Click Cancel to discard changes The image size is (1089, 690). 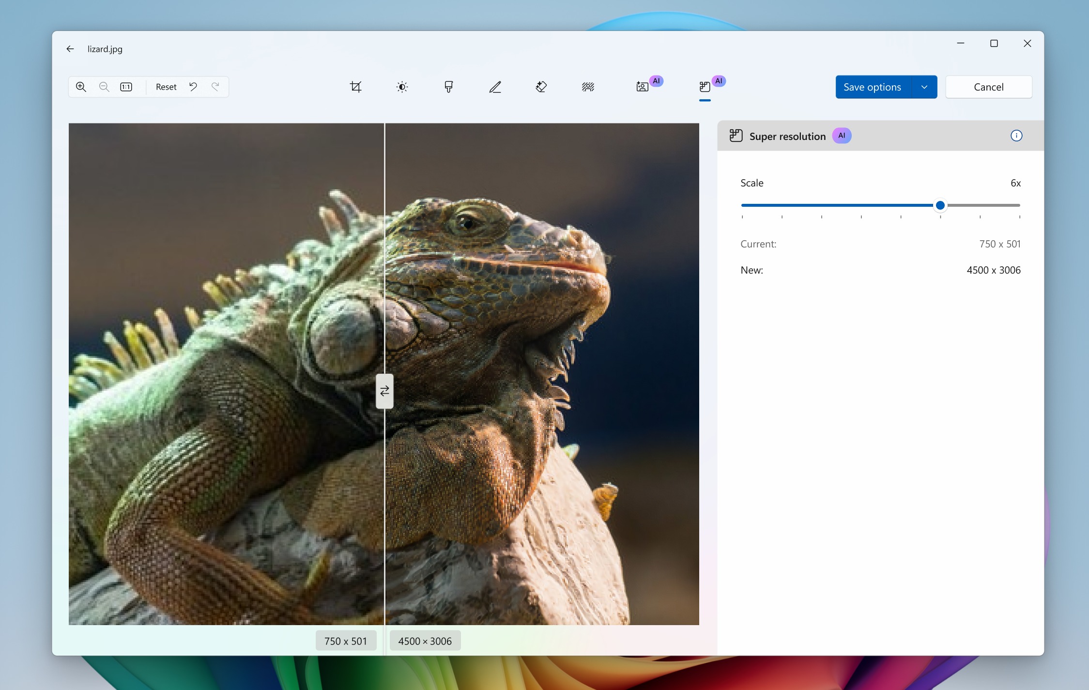(988, 86)
